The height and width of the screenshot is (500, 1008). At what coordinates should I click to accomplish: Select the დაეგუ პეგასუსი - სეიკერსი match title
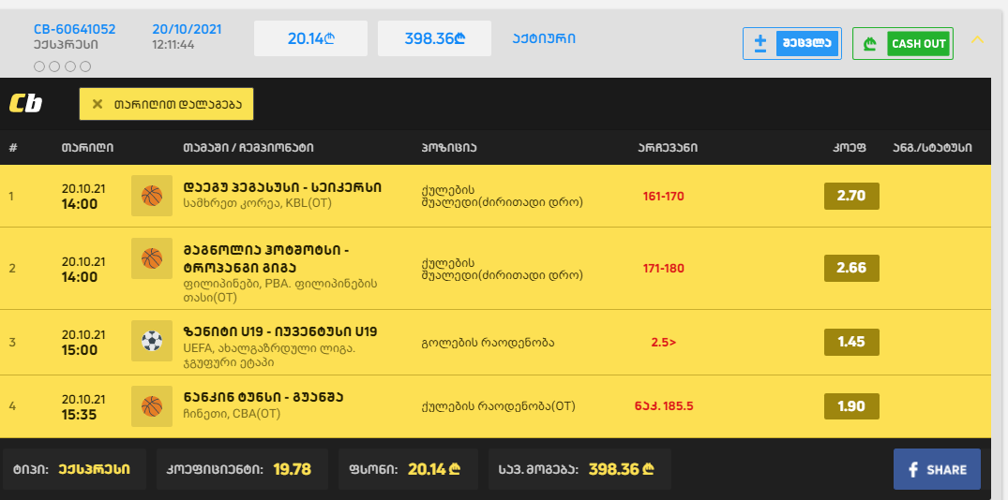click(282, 187)
